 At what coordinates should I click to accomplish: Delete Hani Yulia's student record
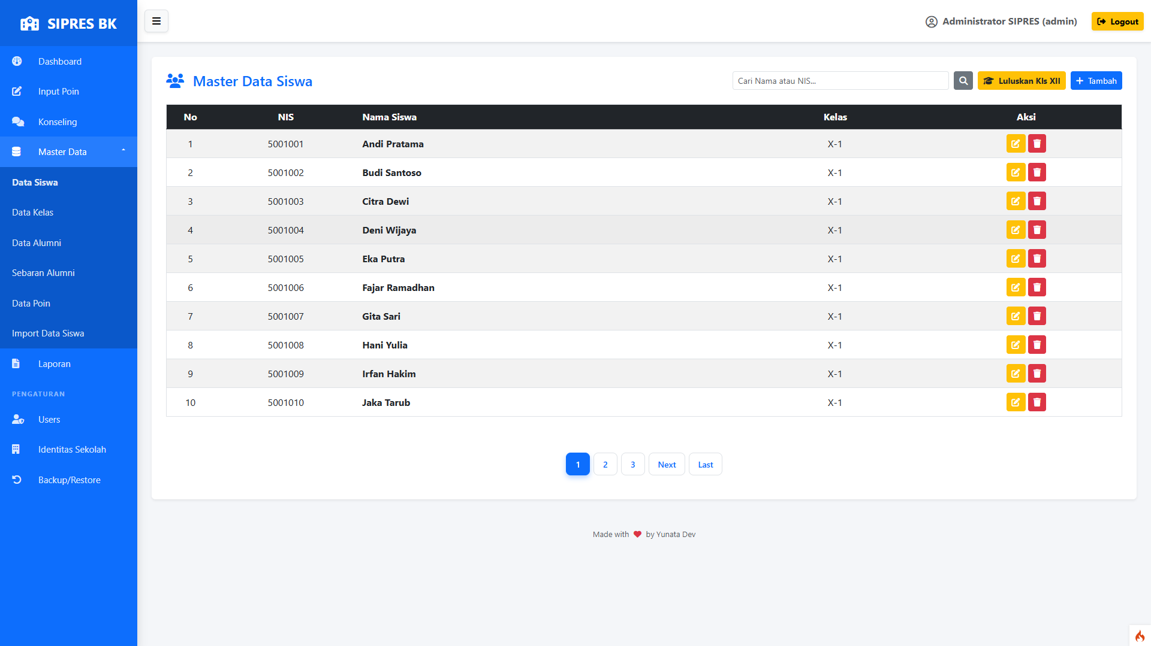coord(1036,345)
